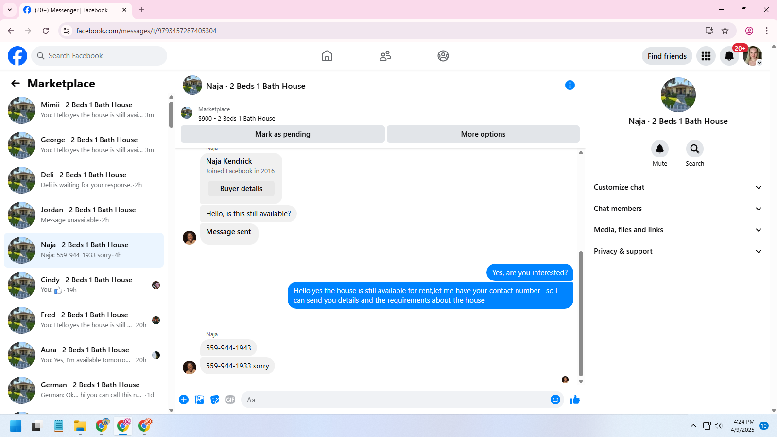Open the Windows Start menu
Viewport: 777px width, 437px height.
coord(16,426)
